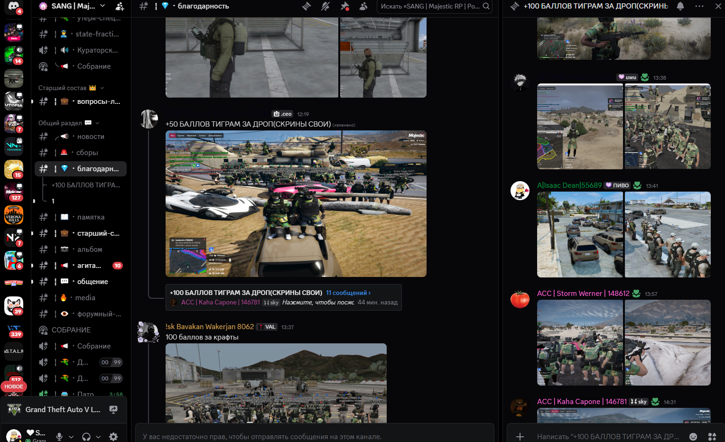Viewport: 725px width, 442px height.
Task: Open Isaac Dean's parking lot screenshot
Action: pos(580,235)
